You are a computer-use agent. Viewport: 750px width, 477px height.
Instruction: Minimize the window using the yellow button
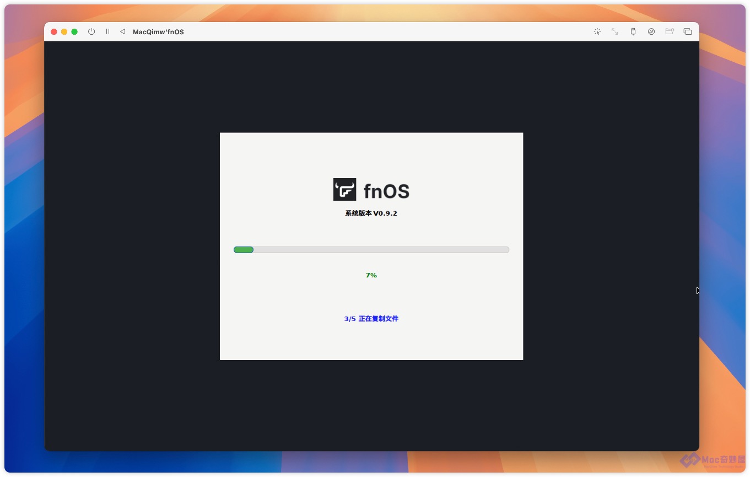click(64, 32)
